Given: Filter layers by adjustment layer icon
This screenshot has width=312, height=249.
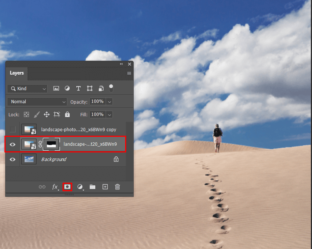Looking at the screenshot, I should tap(67, 88).
